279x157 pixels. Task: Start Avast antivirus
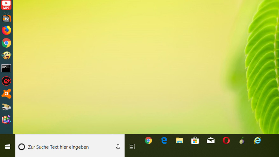[x=6, y=93]
